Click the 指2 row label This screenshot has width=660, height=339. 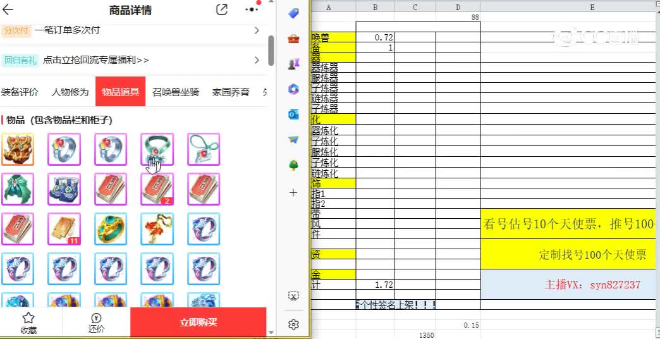point(333,204)
